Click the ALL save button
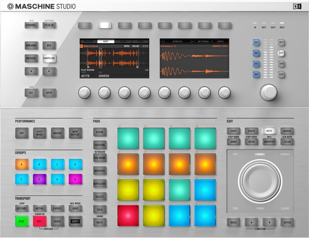The width and height of the screenshot is (309, 238). [31, 93]
